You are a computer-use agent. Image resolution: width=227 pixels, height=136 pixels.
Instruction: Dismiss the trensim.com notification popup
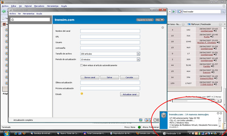(221, 113)
